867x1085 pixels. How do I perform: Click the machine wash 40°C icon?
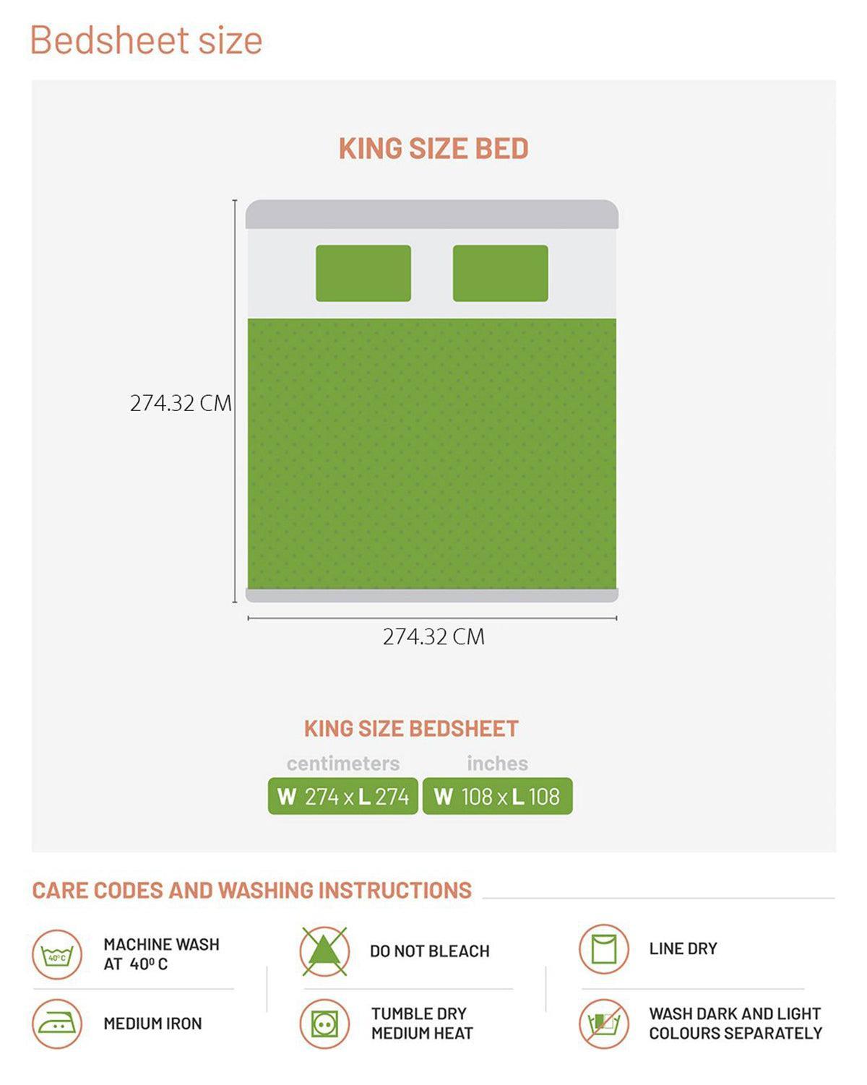click(x=57, y=955)
